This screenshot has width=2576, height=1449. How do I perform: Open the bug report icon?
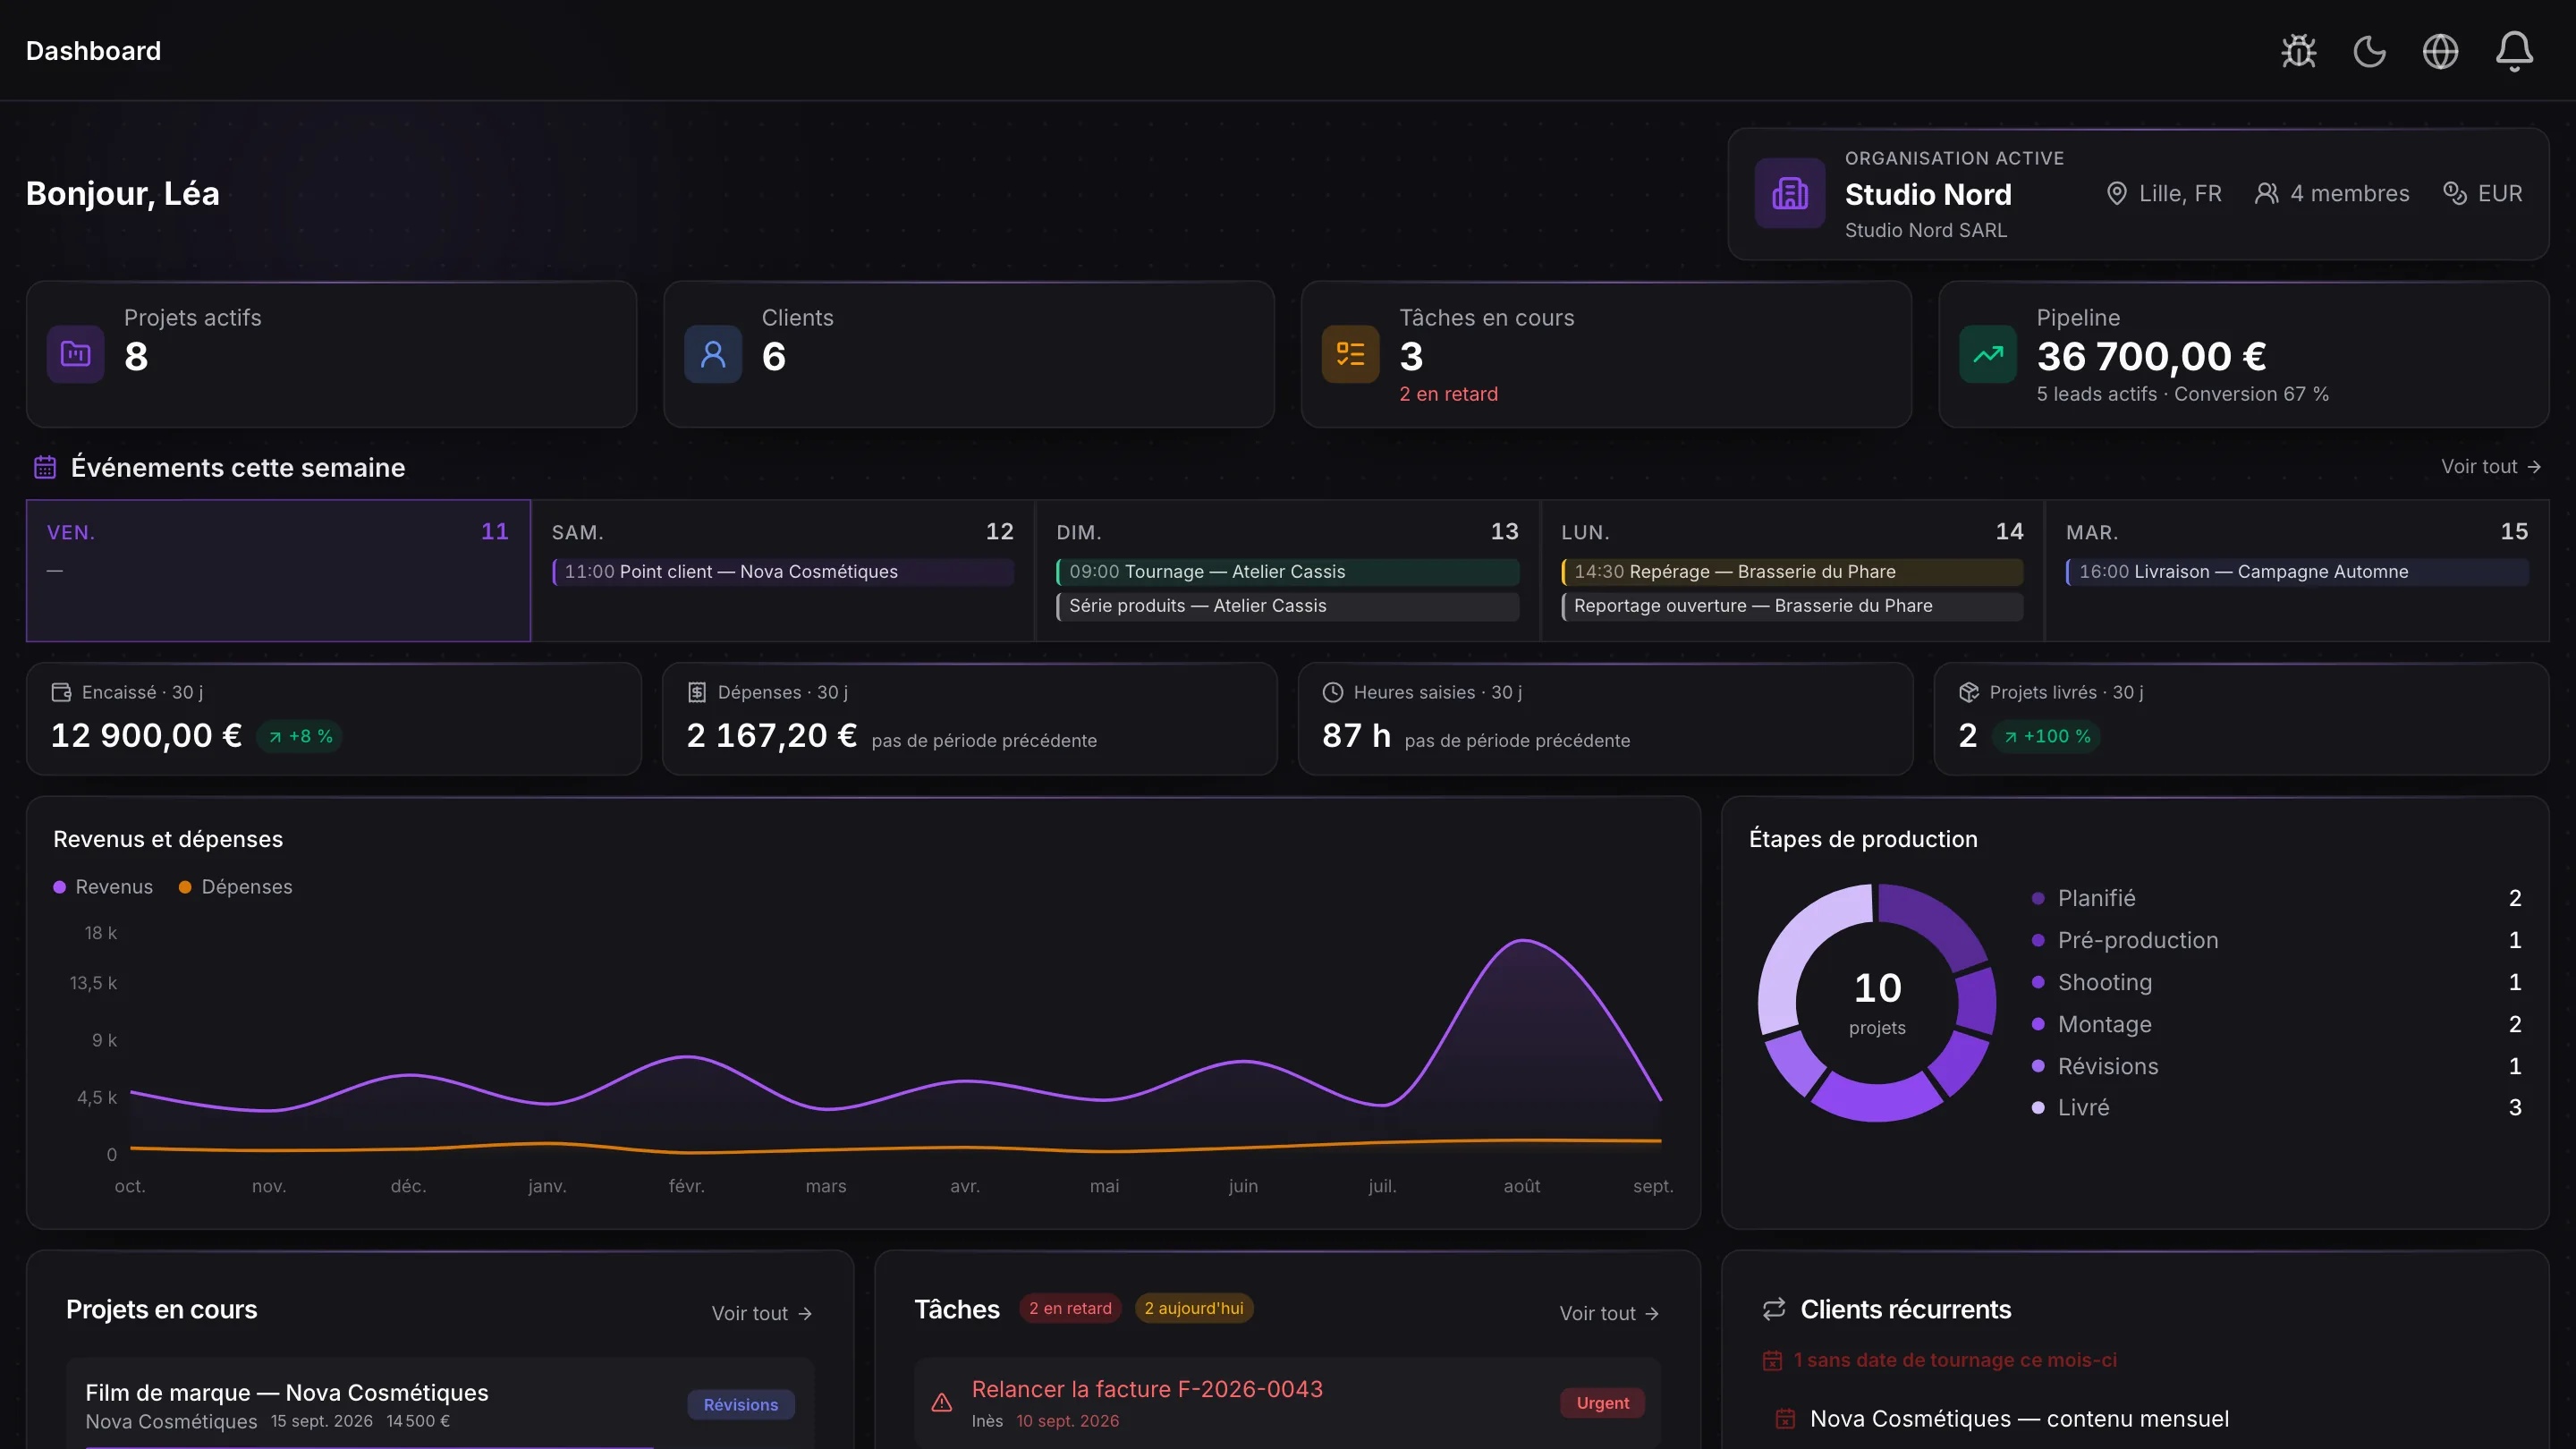click(x=2298, y=51)
